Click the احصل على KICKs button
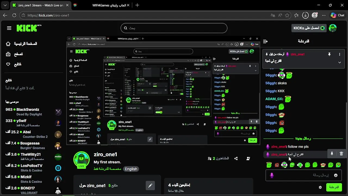The image size is (348, 196). click(309, 28)
